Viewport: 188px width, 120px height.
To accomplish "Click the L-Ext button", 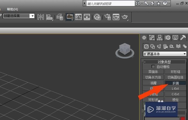I will coord(175,89).
